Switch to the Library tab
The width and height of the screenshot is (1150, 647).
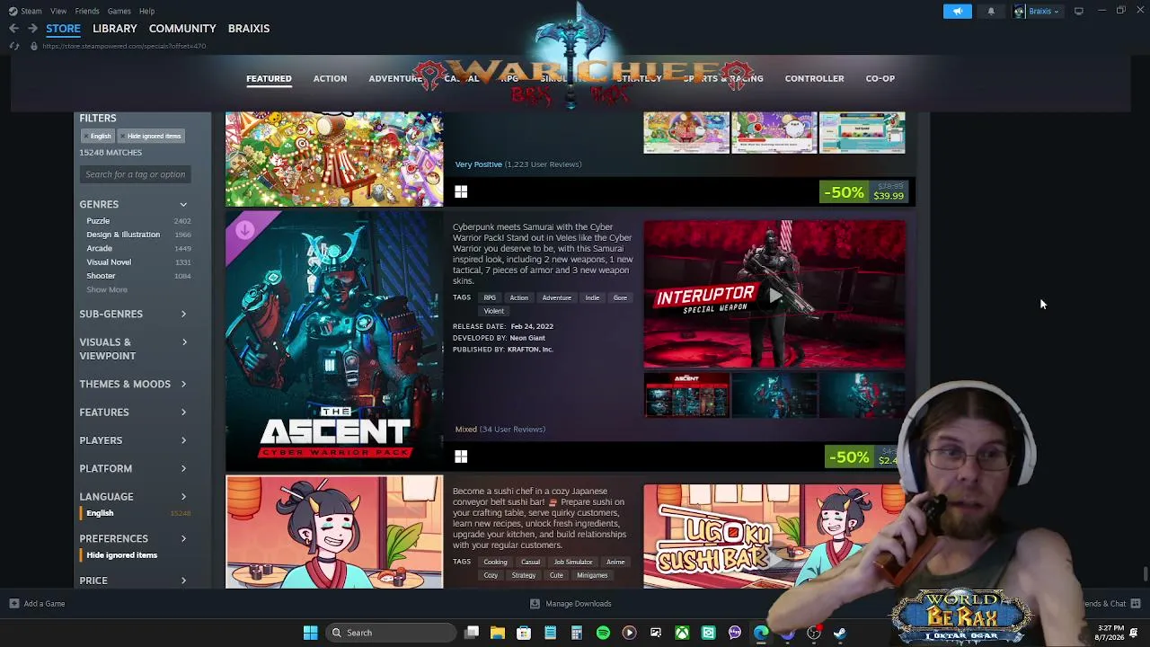[x=115, y=29]
